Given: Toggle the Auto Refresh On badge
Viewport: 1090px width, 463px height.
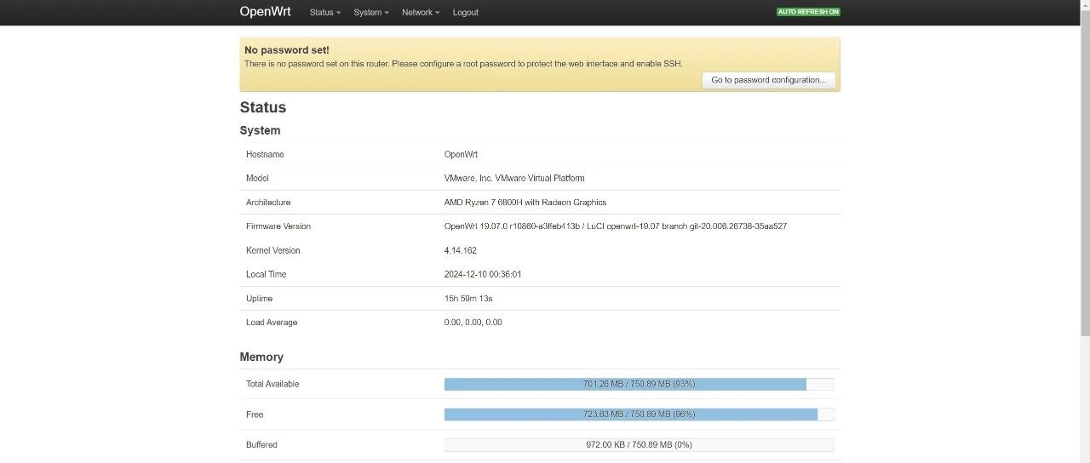Looking at the screenshot, I should point(808,12).
